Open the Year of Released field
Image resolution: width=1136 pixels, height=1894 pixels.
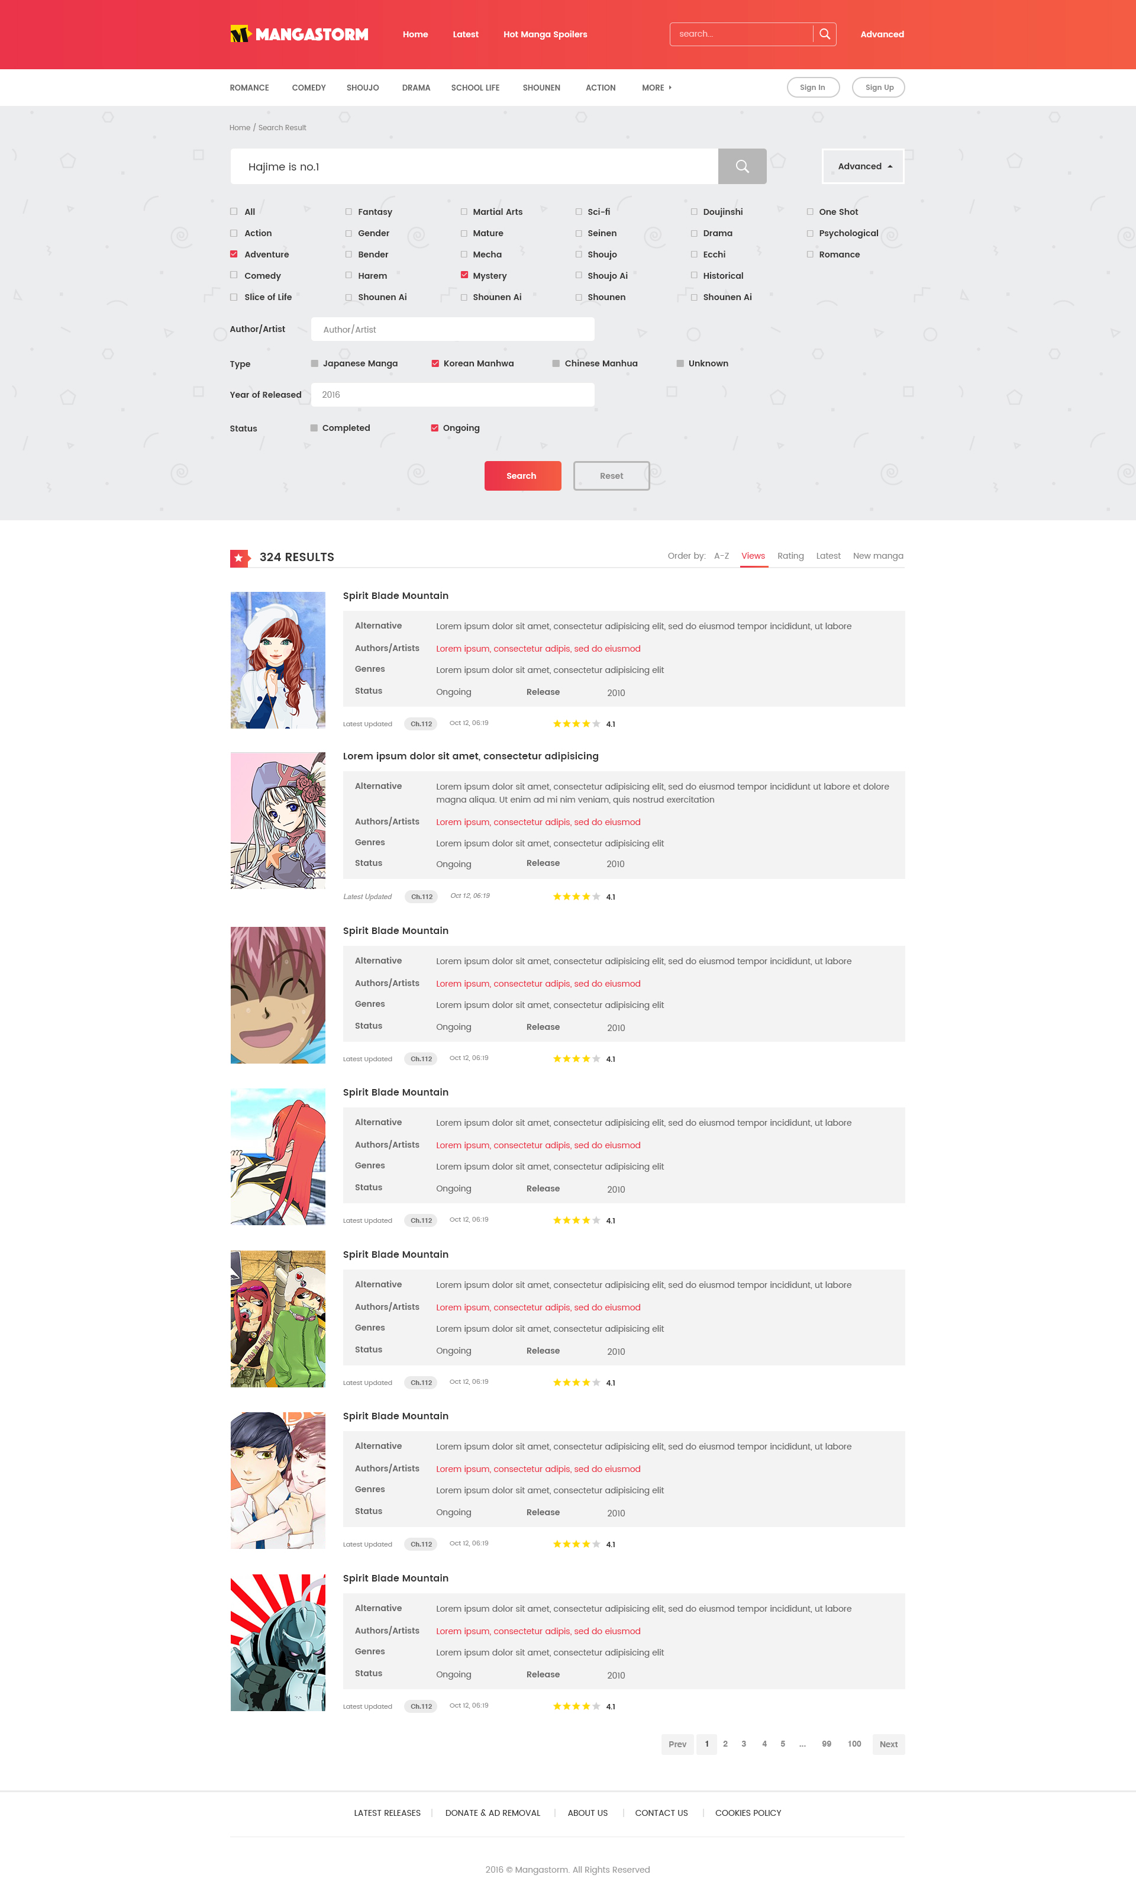(453, 395)
